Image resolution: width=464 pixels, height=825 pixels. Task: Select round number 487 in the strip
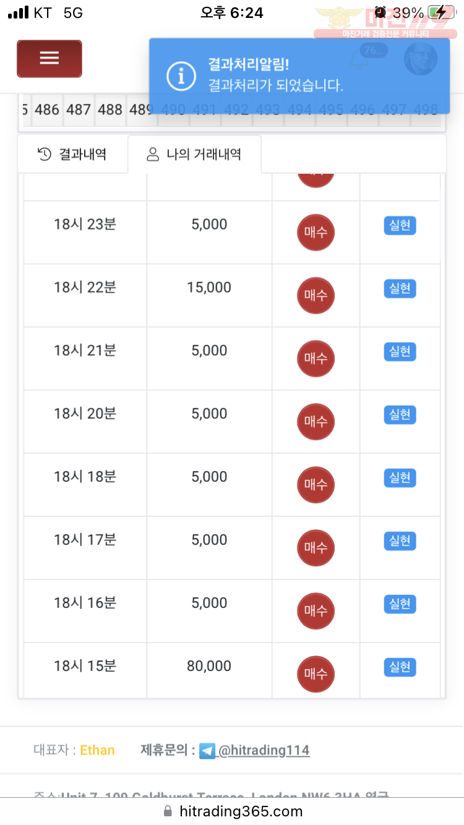coord(79,109)
